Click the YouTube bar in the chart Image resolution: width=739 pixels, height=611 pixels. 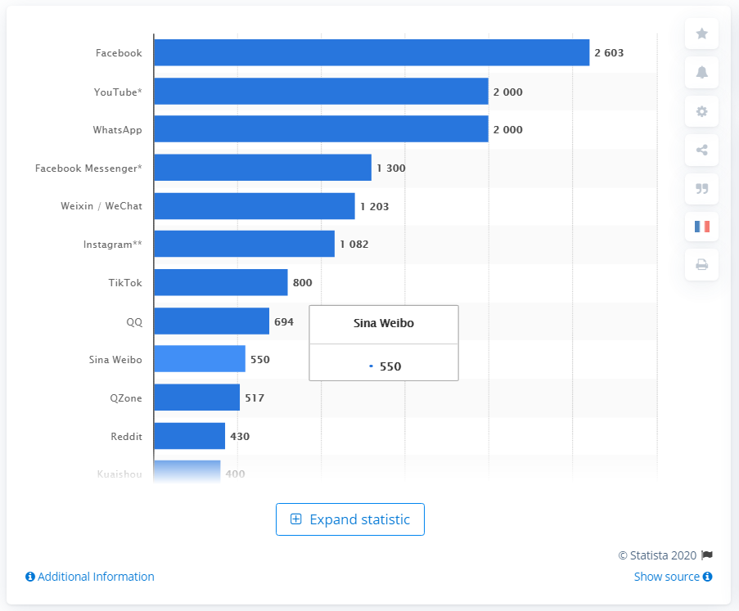click(321, 92)
